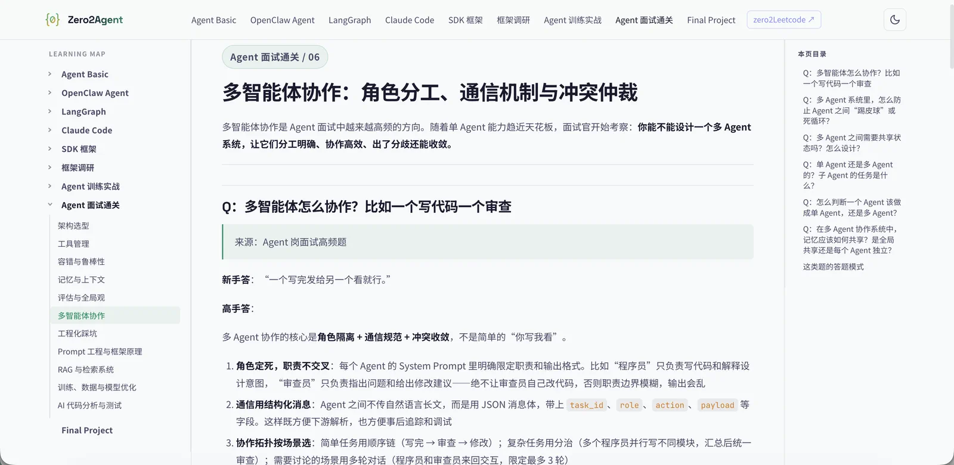Jump to TOC entry 多 Agent 之间需要共享状态吗

tap(851, 143)
